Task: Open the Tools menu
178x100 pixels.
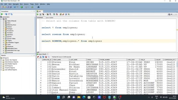Action: tap(37, 4)
